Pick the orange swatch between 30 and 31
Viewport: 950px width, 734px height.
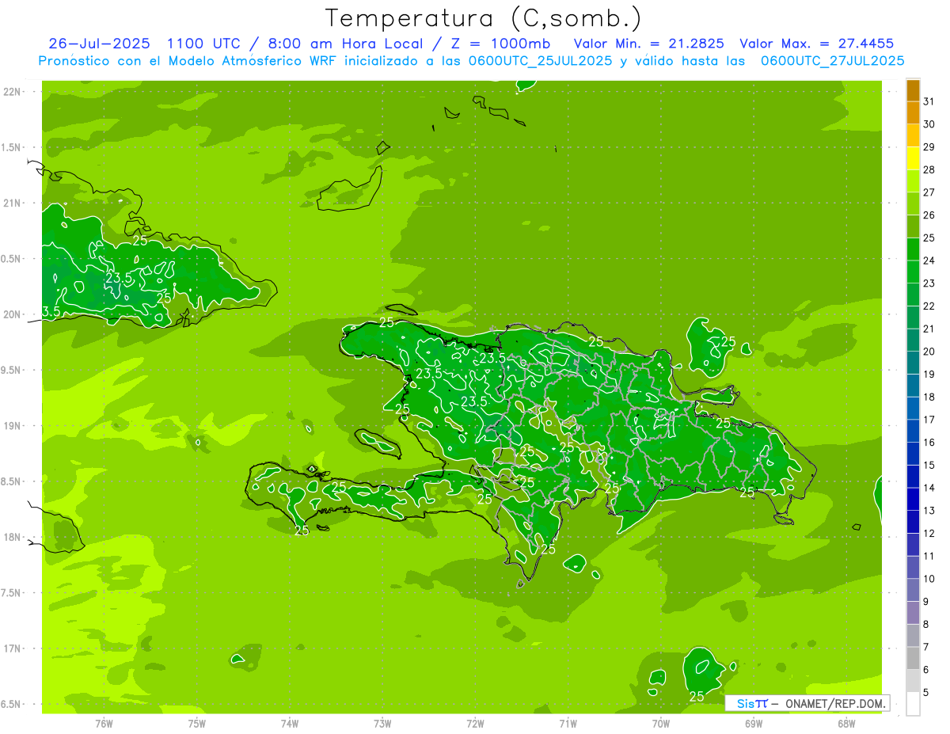coord(913,113)
